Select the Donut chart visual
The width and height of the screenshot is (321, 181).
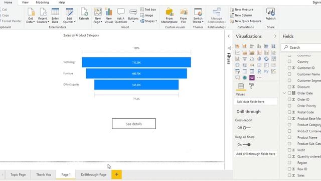pos(266,59)
